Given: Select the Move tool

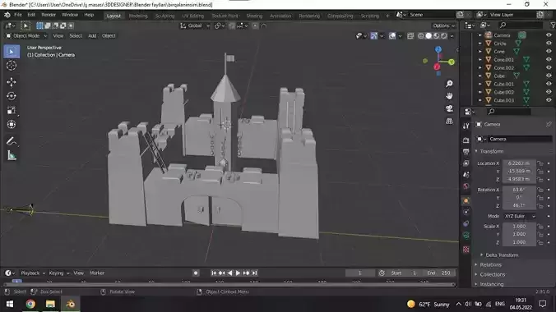Looking at the screenshot, I should (x=12, y=82).
